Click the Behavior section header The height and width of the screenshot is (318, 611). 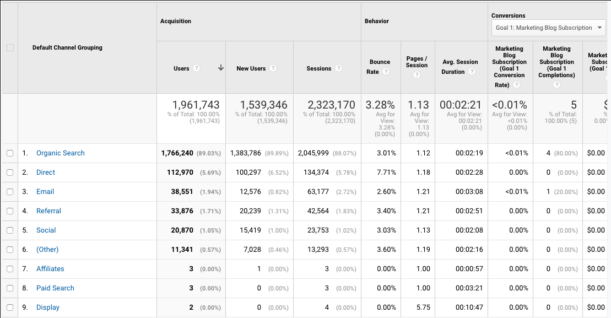tap(376, 21)
